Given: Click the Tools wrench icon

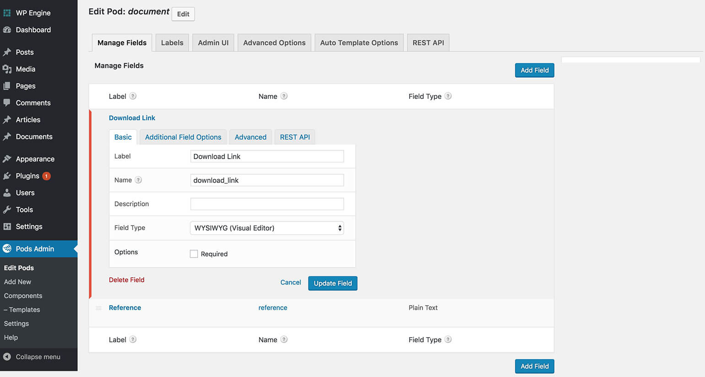Looking at the screenshot, I should [x=7, y=210].
